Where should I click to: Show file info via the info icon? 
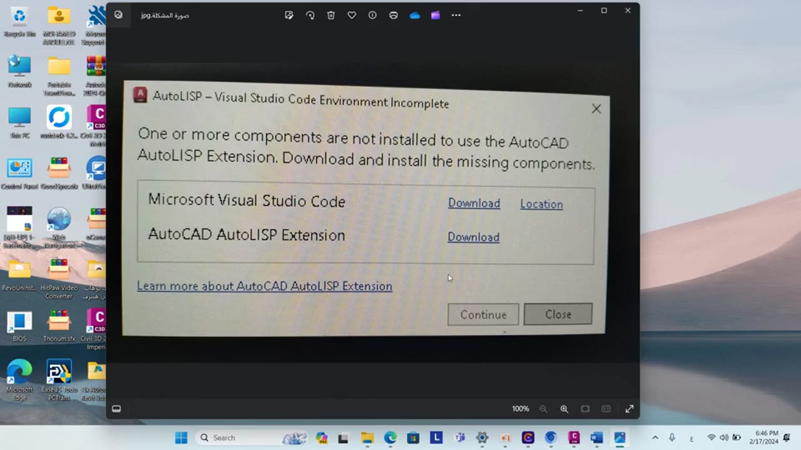coord(372,15)
